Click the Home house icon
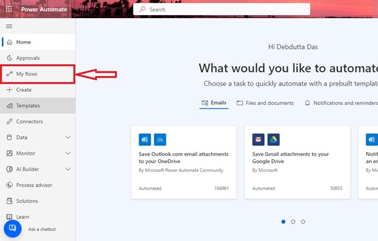The image size is (378, 241). tap(10, 42)
